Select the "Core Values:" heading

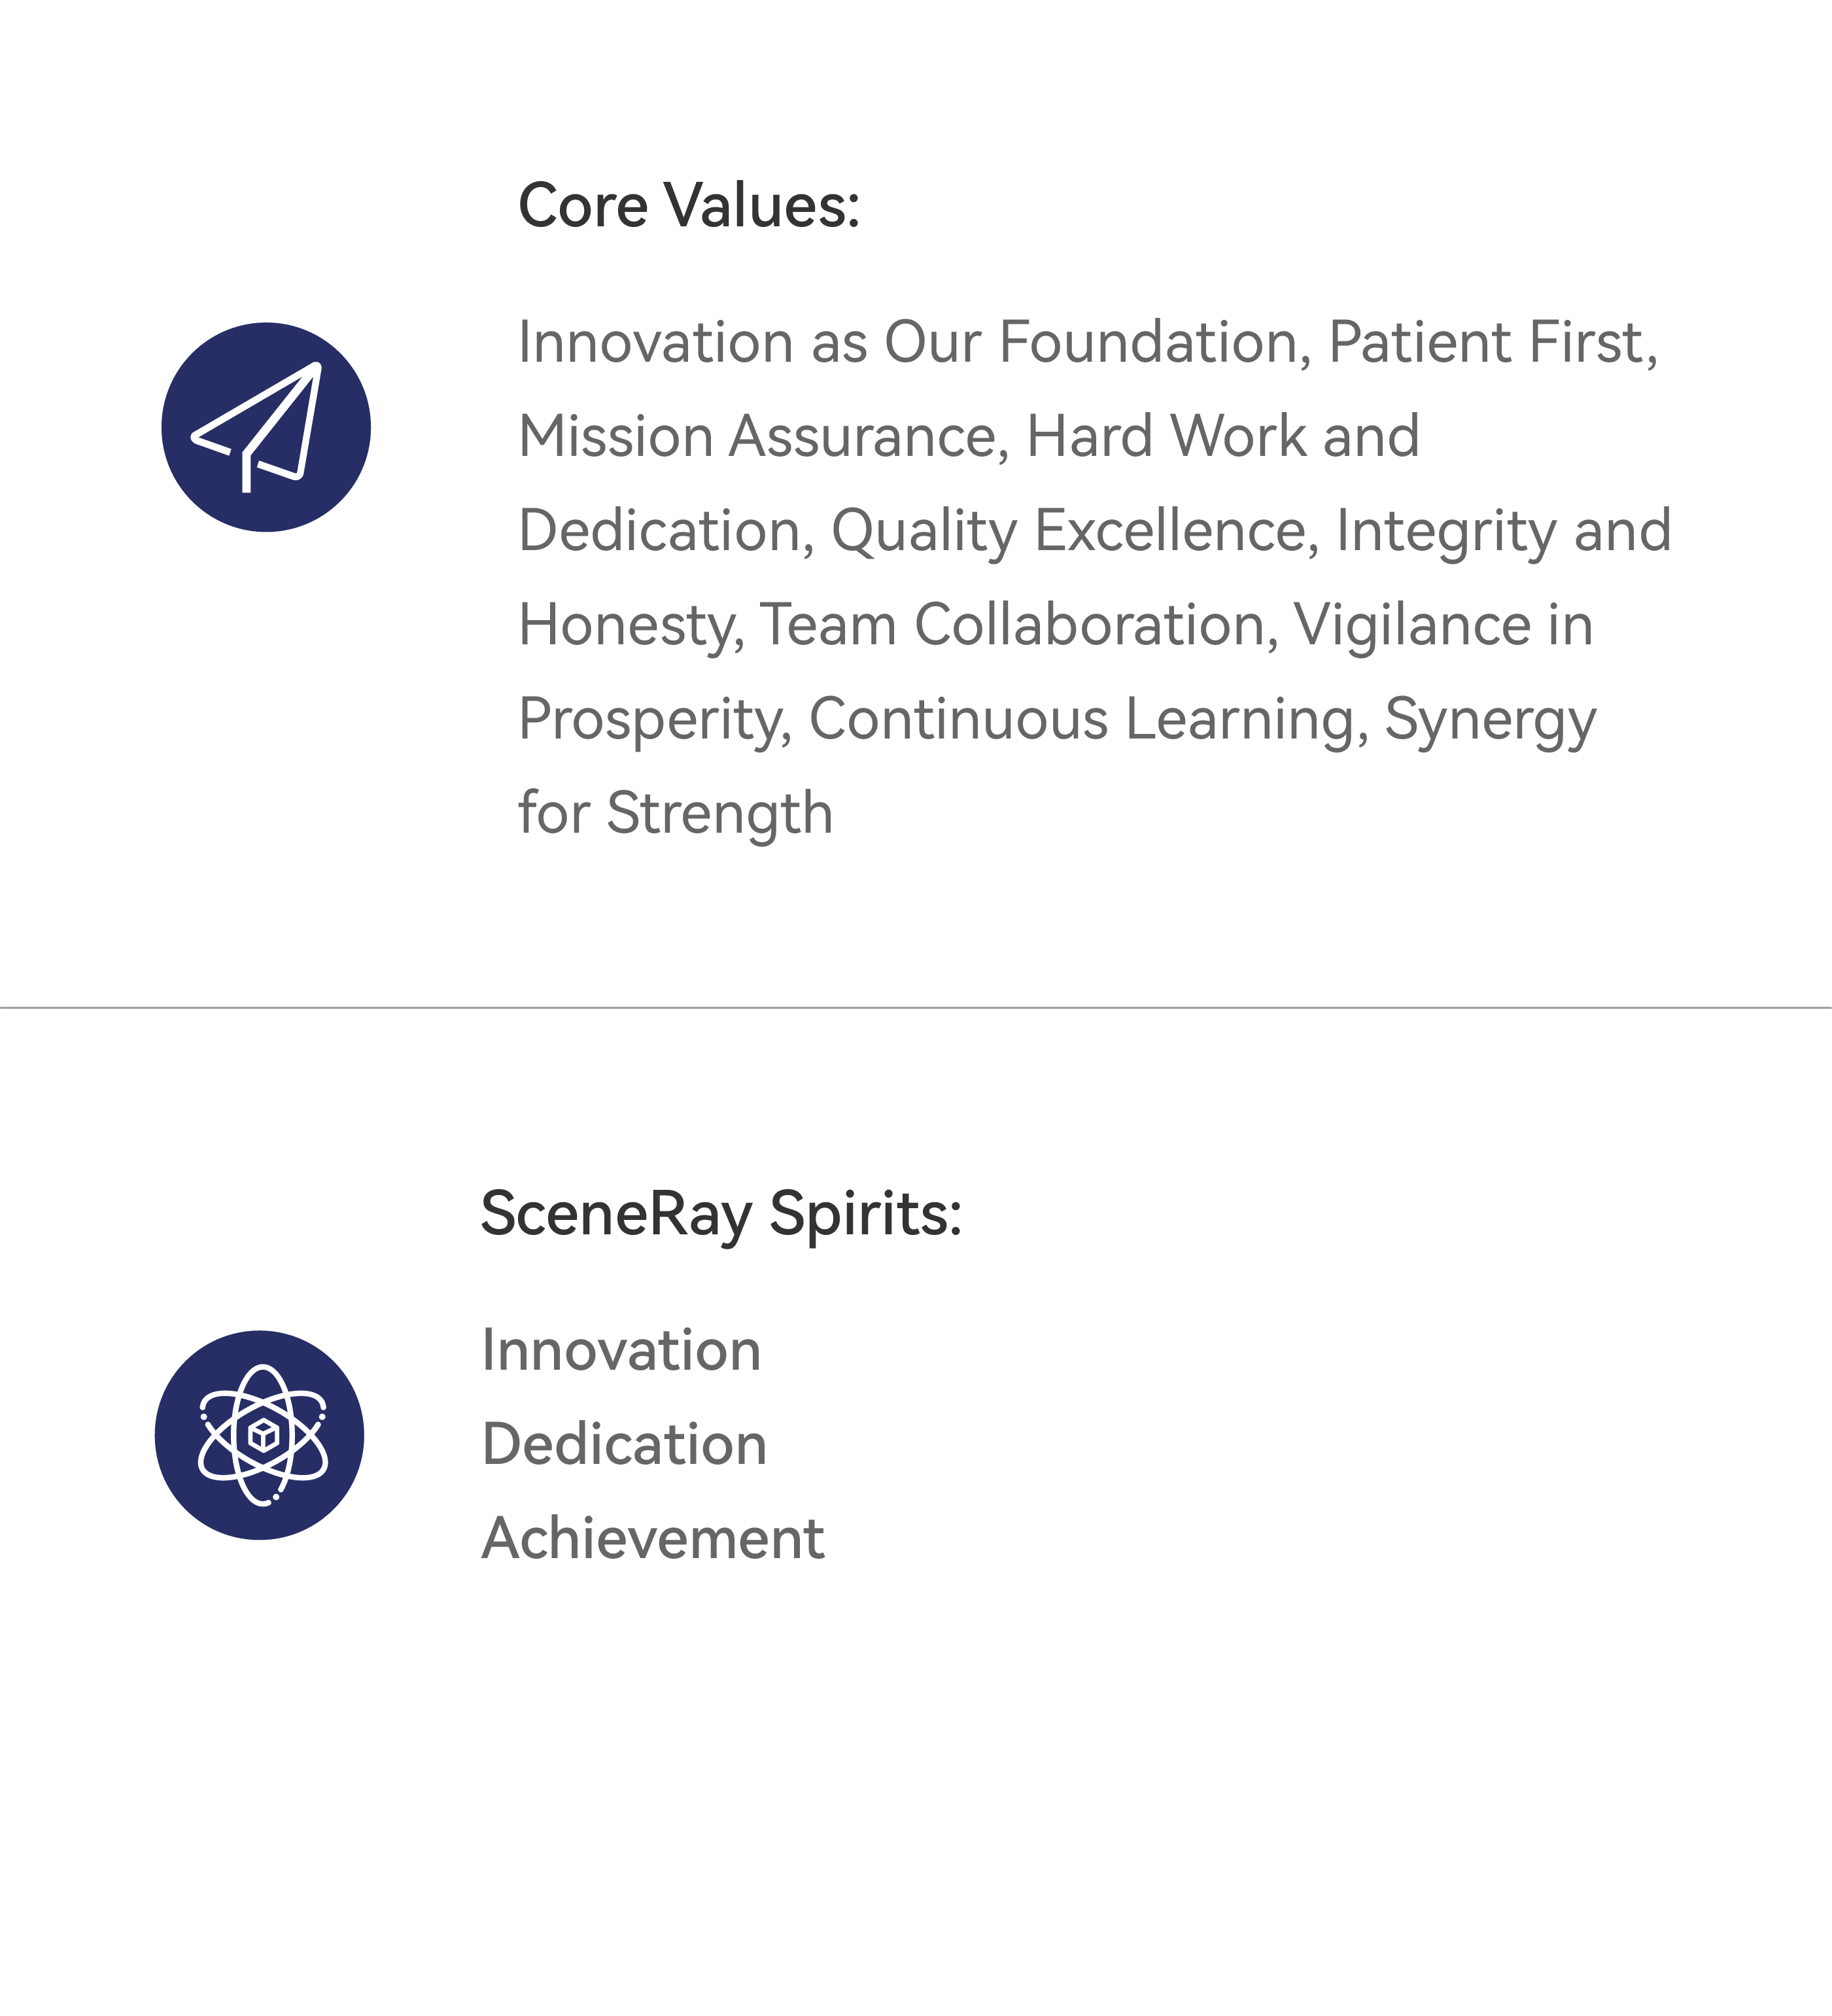point(689,206)
